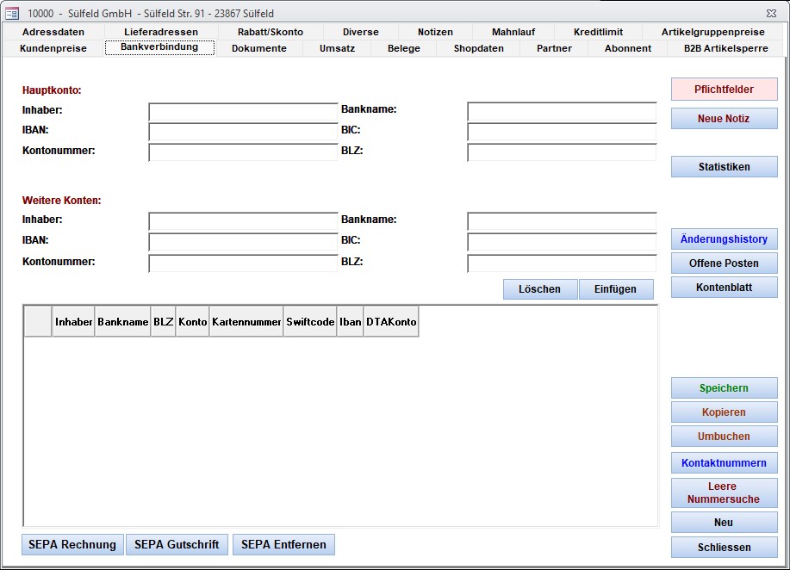Sort by the Kartennummer column header
This screenshot has width=790, height=570.
coord(246,322)
